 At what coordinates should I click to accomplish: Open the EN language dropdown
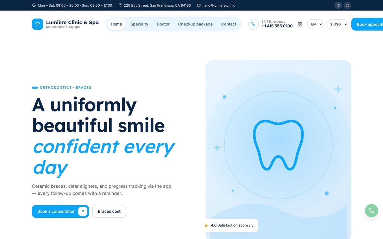[315, 24]
